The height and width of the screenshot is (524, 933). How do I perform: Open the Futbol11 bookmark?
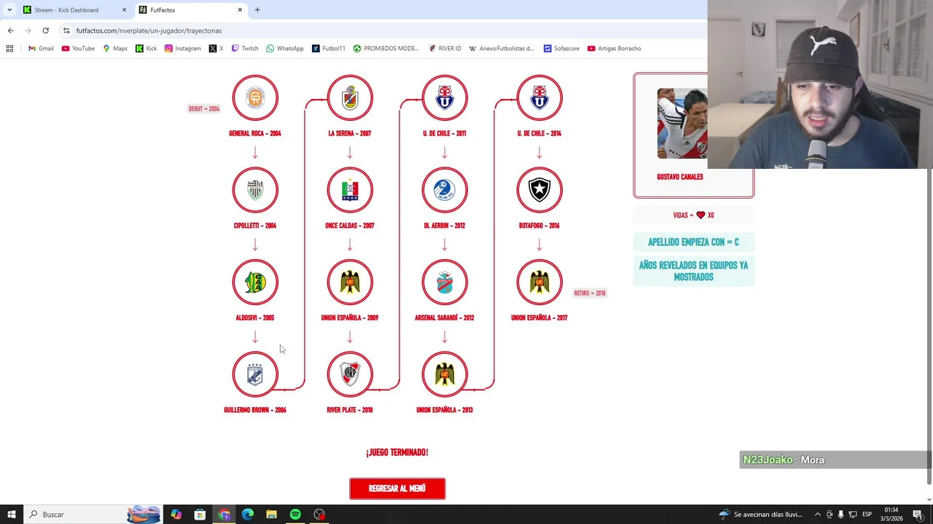[x=329, y=49]
